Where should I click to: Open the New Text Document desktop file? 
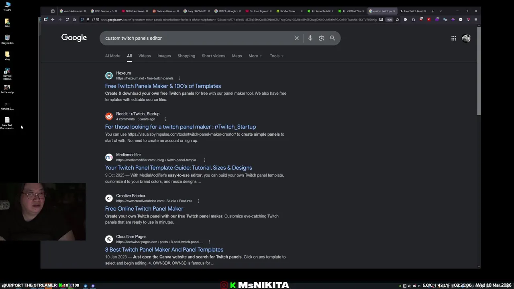7,123
